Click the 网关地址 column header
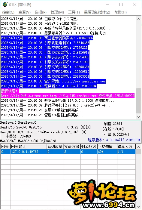Image resolution: width=142 pixels, height=210 pixels. [29, 147]
